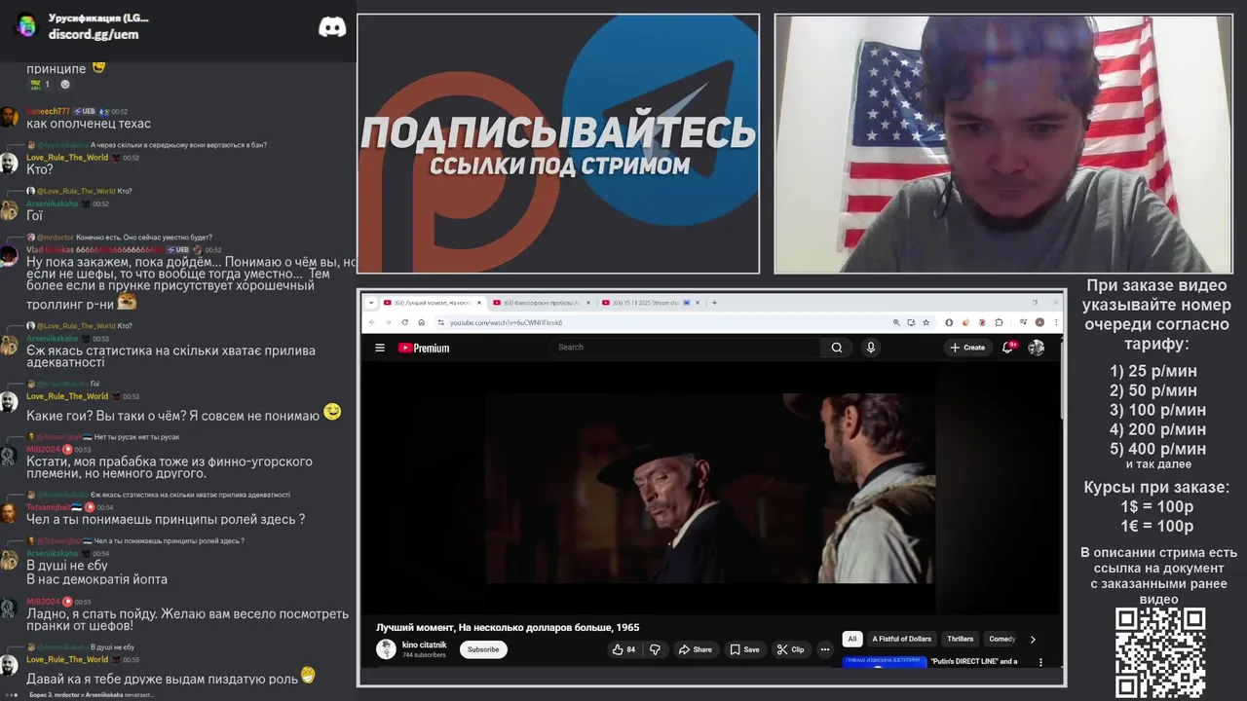Go to YouTube Premium home logo
Viewport: 1247px width, 701px height.
coord(424,348)
